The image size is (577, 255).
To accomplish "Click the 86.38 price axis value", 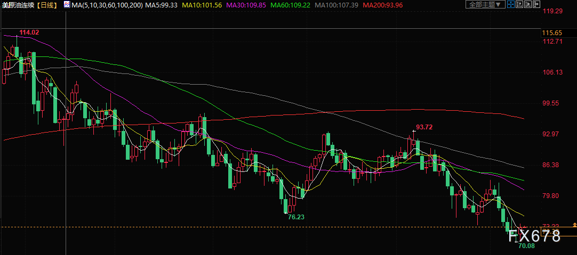I will coord(551,165).
